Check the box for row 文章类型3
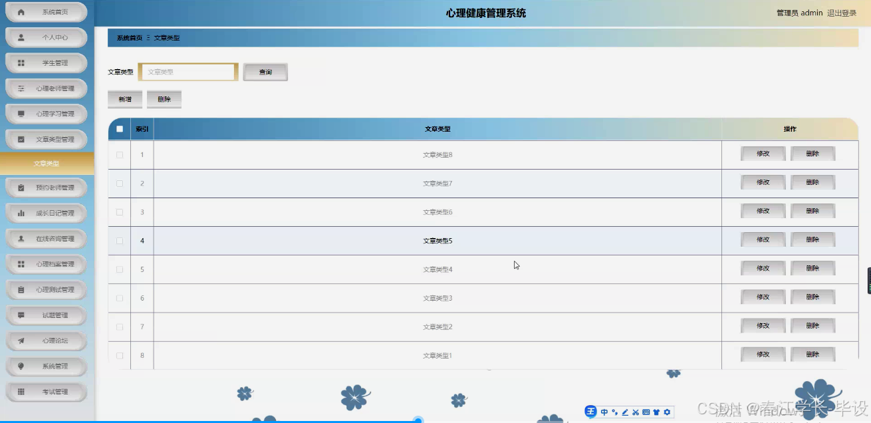 120,298
